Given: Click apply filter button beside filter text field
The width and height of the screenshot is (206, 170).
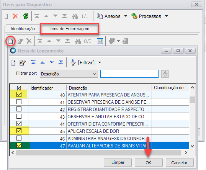Looking at the screenshot, I should pyautogui.click(x=165, y=74).
